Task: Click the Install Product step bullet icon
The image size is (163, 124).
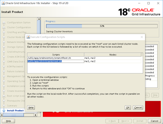Action: [4, 110]
